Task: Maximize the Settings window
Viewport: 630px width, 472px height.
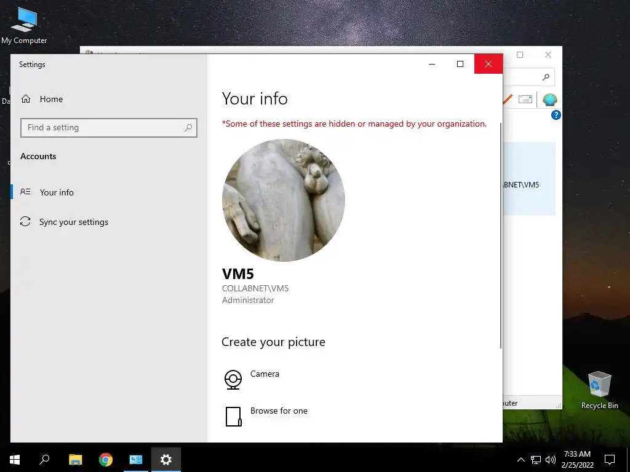Action: 460,64
